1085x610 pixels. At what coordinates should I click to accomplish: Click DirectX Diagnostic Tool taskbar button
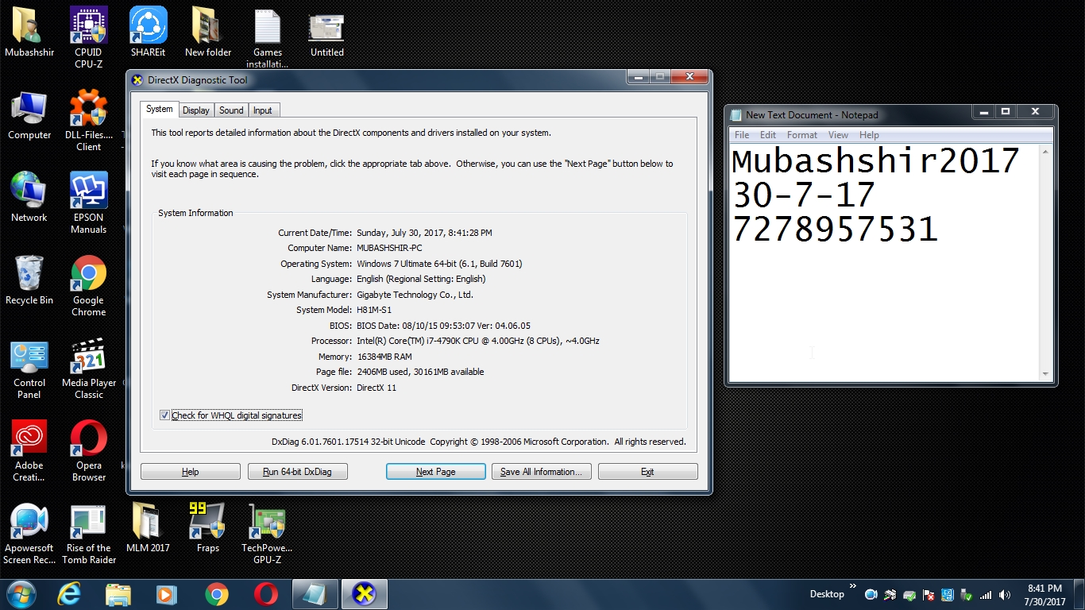tap(365, 594)
